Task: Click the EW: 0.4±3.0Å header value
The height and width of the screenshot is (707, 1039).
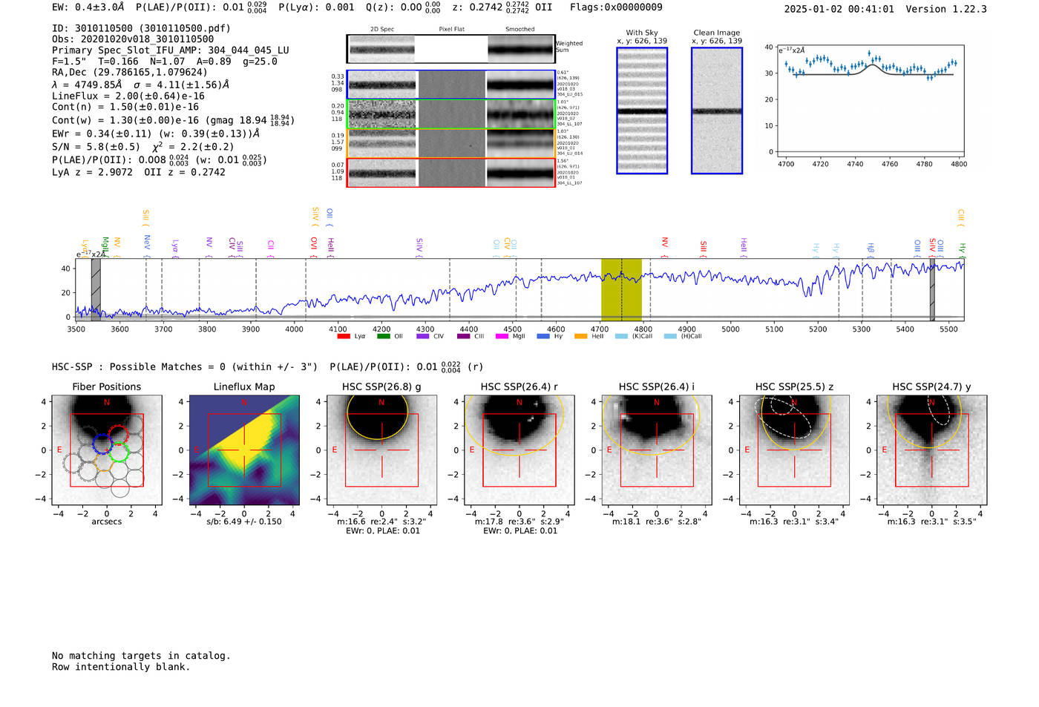Action: click(88, 7)
